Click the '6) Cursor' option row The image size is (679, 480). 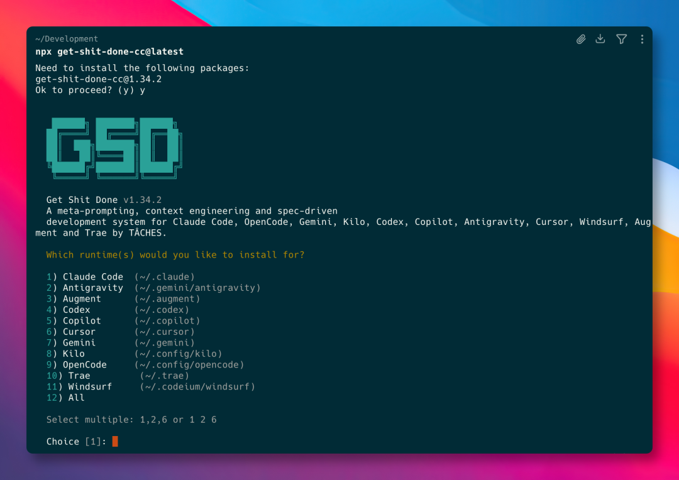[x=120, y=332]
